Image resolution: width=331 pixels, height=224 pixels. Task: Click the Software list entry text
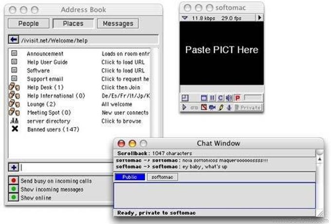38,71
